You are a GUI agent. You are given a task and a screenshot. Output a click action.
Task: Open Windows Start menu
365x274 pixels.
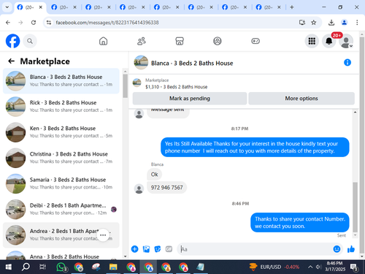pos(9,267)
